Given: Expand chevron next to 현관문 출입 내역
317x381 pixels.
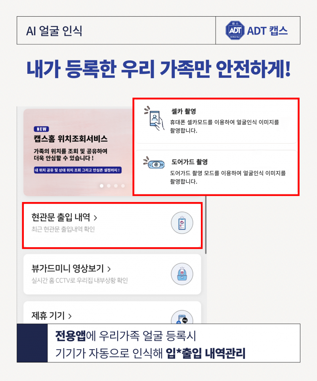Looking at the screenshot, I should [x=95, y=218].
